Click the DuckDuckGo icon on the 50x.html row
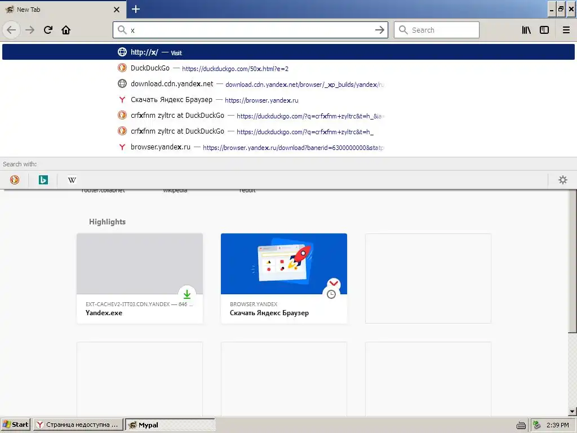 pos(122,68)
